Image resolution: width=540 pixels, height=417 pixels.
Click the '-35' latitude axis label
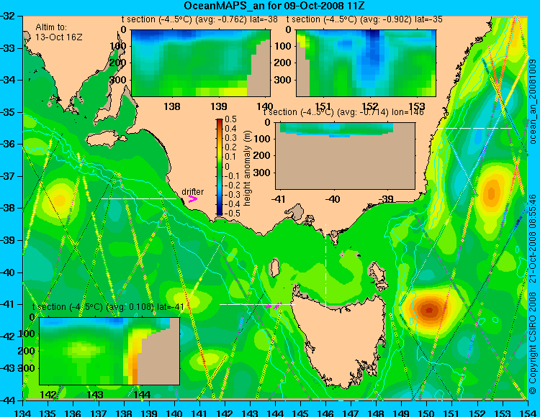pyautogui.click(x=8, y=112)
